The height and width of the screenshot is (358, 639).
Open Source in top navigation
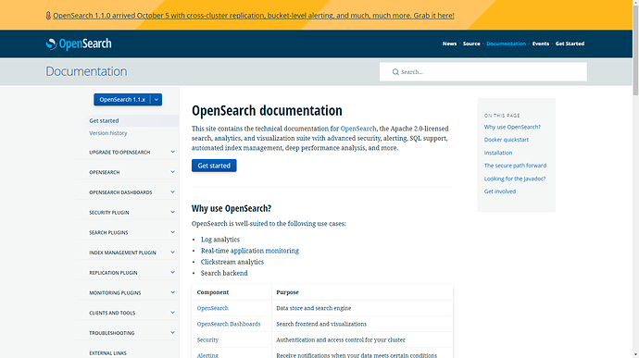point(471,43)
